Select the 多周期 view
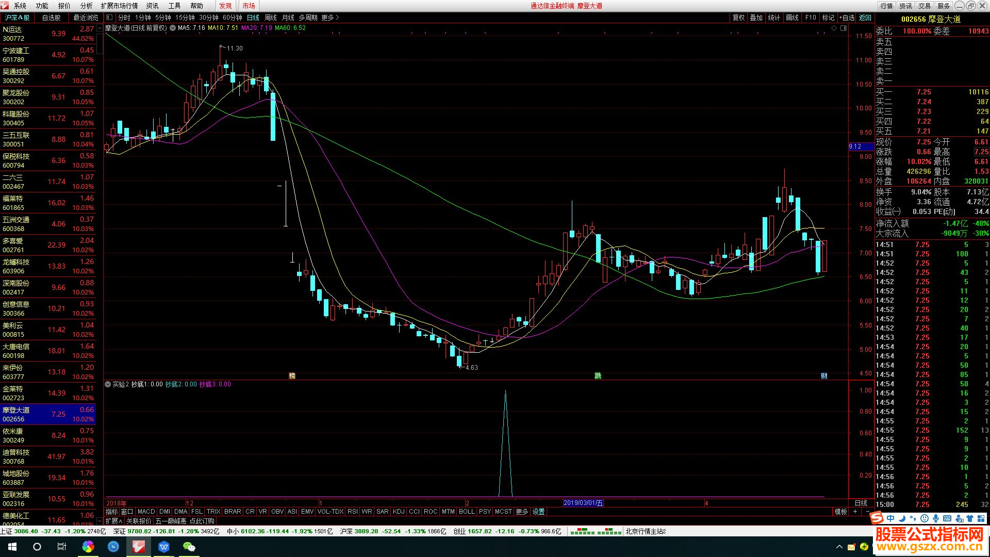Viewport: 990px width, 557px height. (x=308, y=18)
